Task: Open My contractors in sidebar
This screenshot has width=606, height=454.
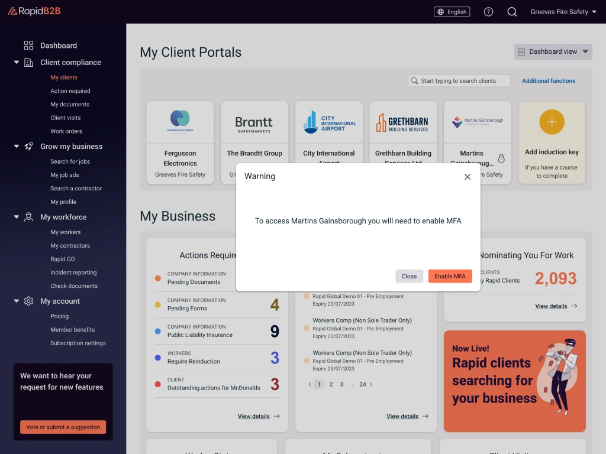Action: (70, 246)
